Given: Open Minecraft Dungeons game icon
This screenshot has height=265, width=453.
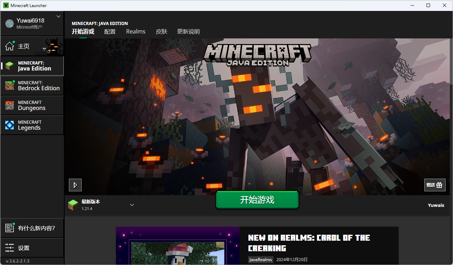Looking at the screenshot, I should [10, 105].
